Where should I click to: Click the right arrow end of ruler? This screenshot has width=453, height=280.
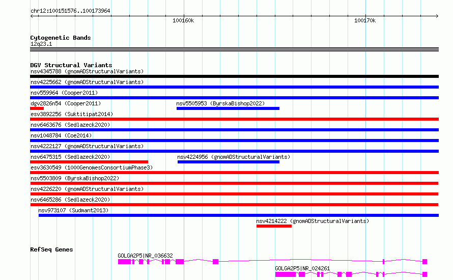437,16
